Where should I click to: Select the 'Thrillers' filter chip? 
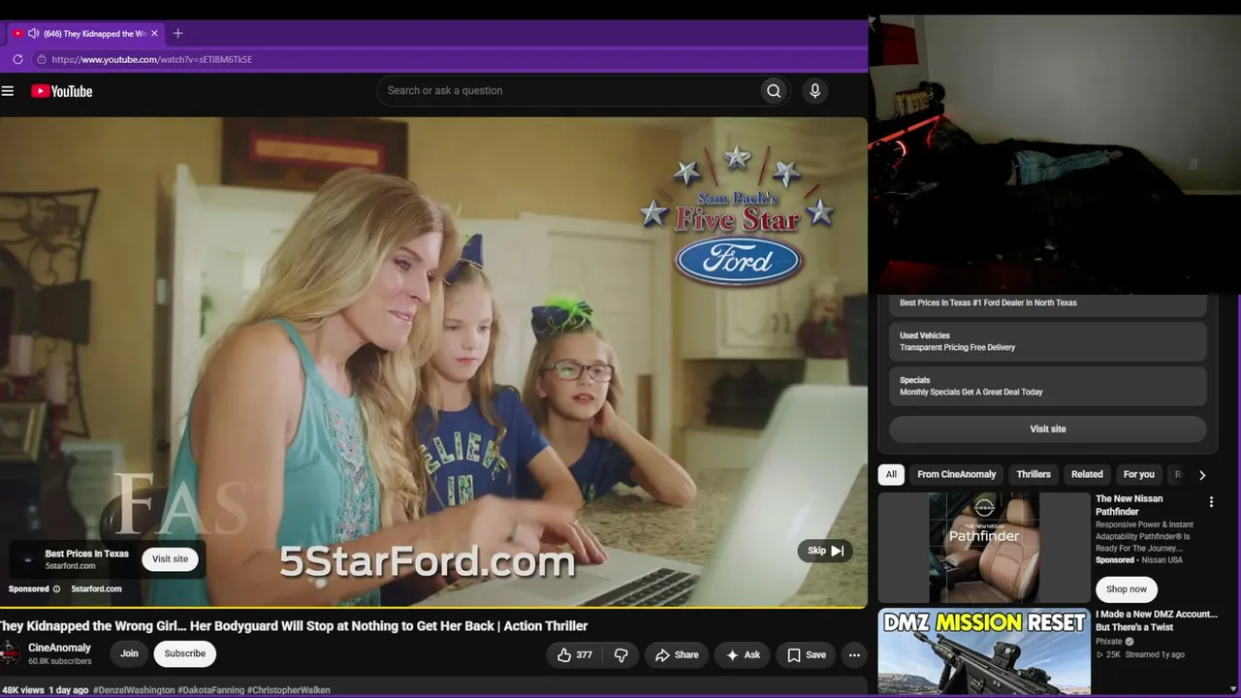click(1034, 474)
